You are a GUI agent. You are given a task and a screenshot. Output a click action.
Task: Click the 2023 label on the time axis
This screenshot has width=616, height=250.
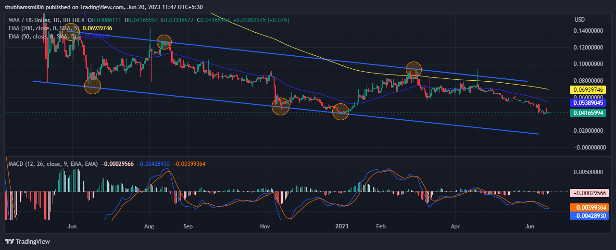pyautogui.click(x=342, y=225)
